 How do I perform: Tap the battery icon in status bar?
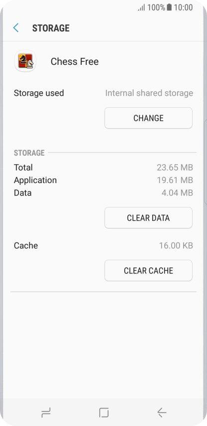pyautogui.click(x=169, y=7)
